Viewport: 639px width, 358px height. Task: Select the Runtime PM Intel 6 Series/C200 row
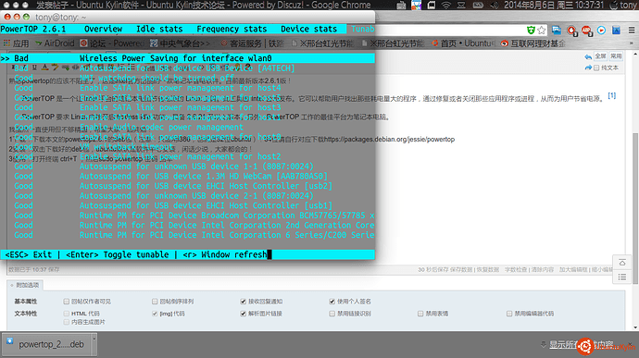coord(187,235)
